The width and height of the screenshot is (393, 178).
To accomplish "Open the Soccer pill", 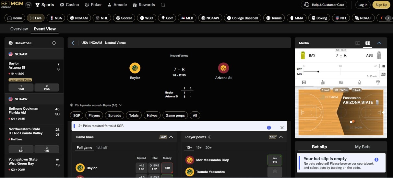I will point(124,18).
